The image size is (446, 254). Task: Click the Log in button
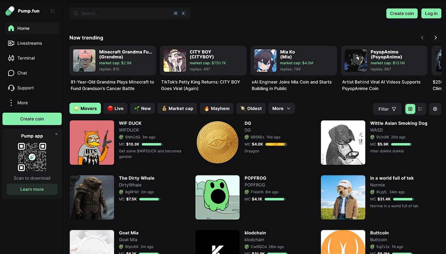431,13
